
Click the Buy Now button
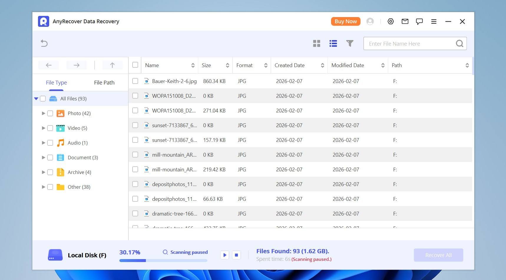345,21
